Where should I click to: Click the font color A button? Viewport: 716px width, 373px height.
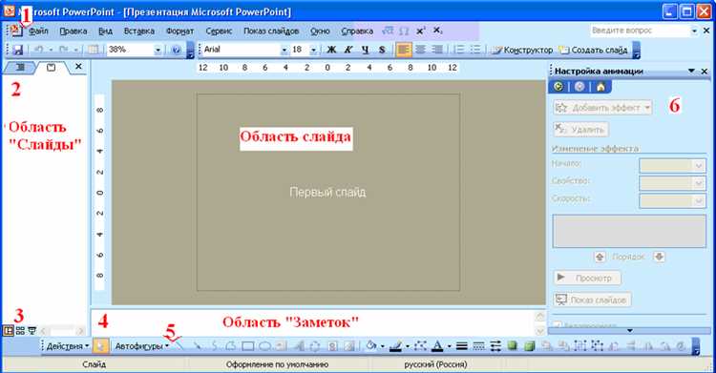pyautogui.click(x=437, y=346)
